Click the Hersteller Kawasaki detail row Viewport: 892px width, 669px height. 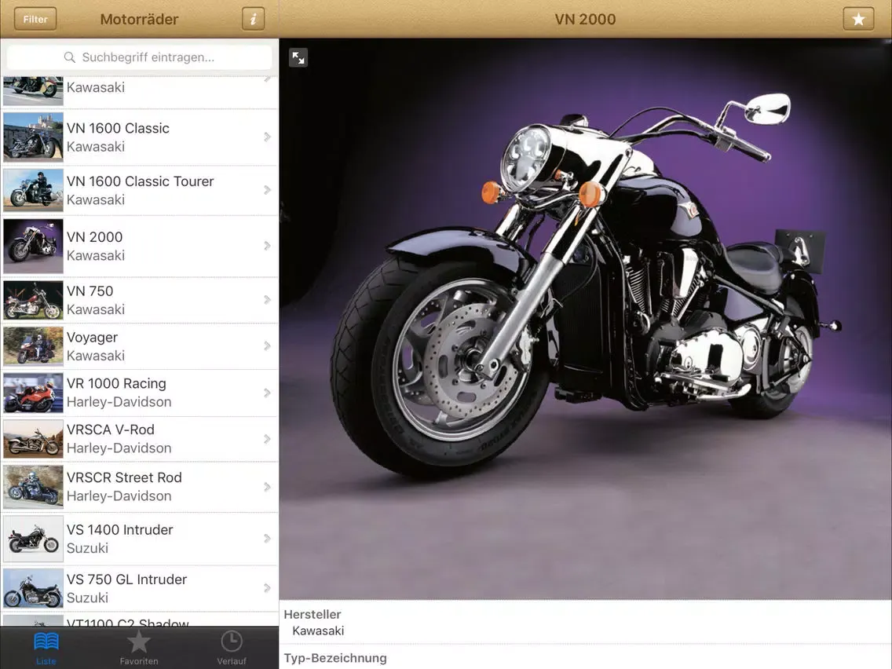pyautogui.click(x=586, y=623)
